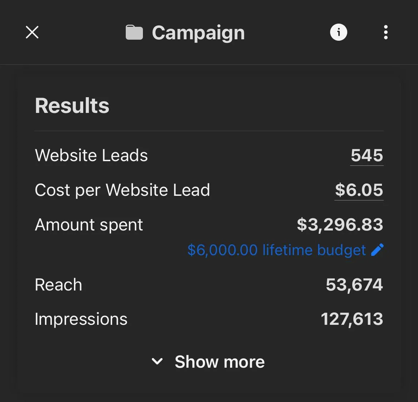The width and height of the screenshot is (418, 402).
Task: Expand the chevron next to Show more
Action: point(157,362)
